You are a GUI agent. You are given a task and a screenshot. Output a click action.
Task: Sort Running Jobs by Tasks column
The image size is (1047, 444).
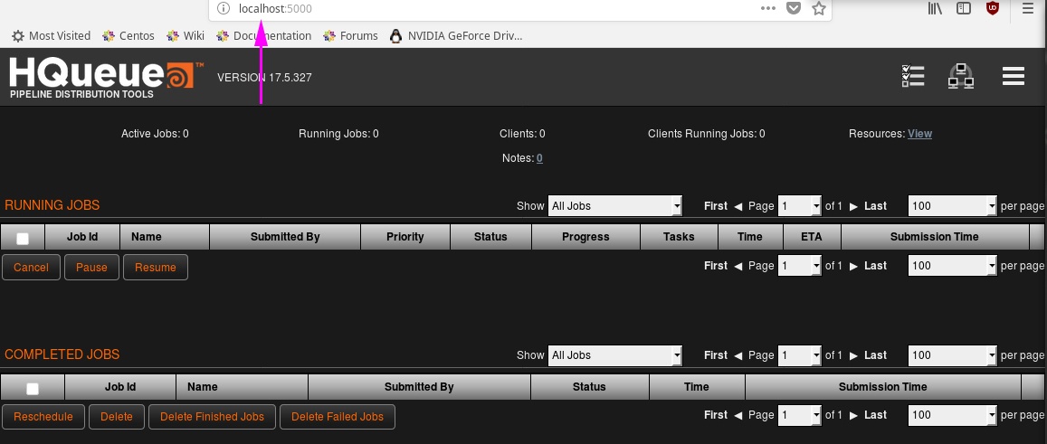point(679,237)
